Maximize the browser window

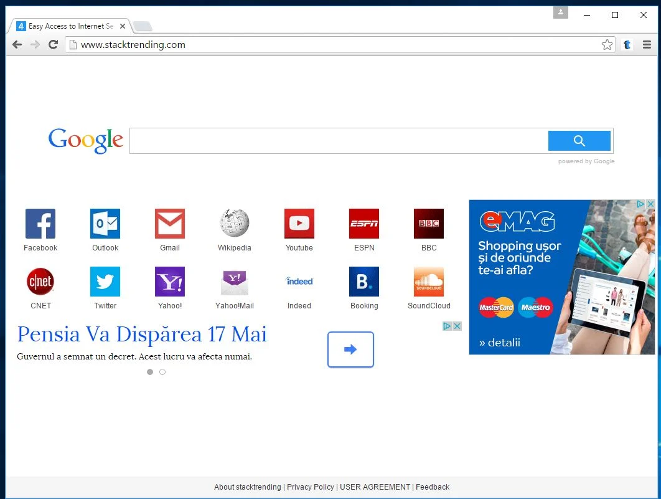pyautogui.click(x=615, y=15)
